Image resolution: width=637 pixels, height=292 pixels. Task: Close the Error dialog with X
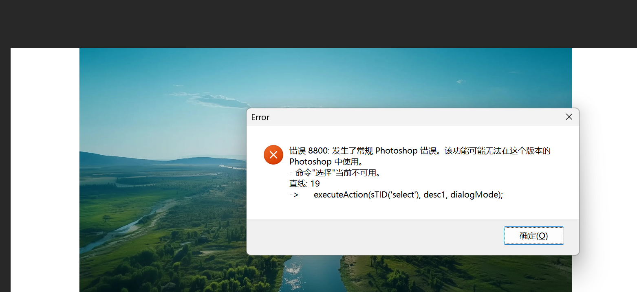coord(569,117)
